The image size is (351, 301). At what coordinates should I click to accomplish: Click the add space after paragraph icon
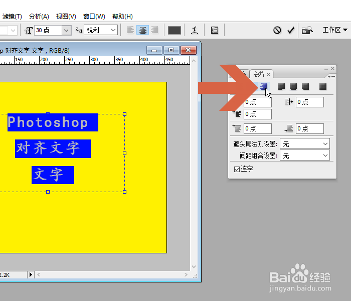tap(289, 128)
